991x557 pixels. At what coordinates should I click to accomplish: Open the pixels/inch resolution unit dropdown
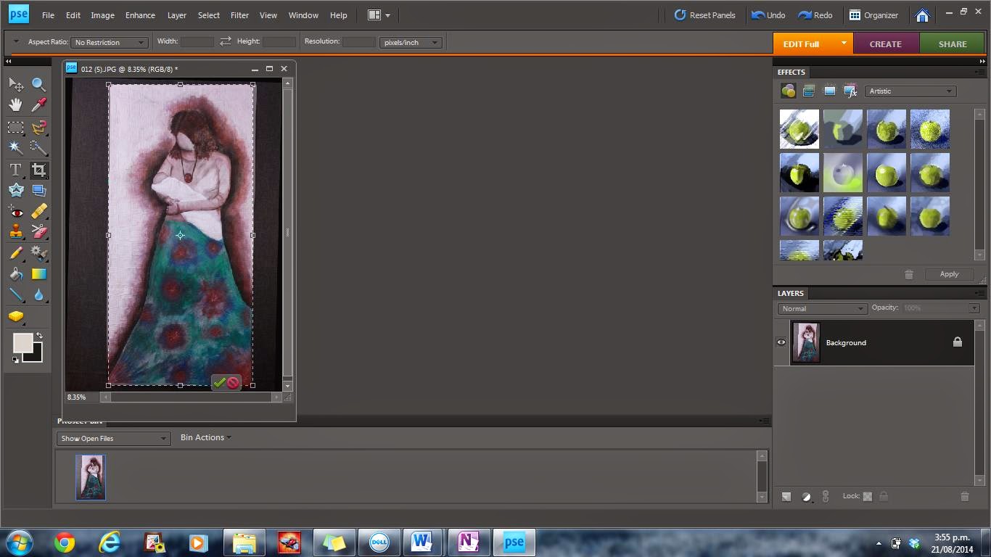click(x=411, y=43)
